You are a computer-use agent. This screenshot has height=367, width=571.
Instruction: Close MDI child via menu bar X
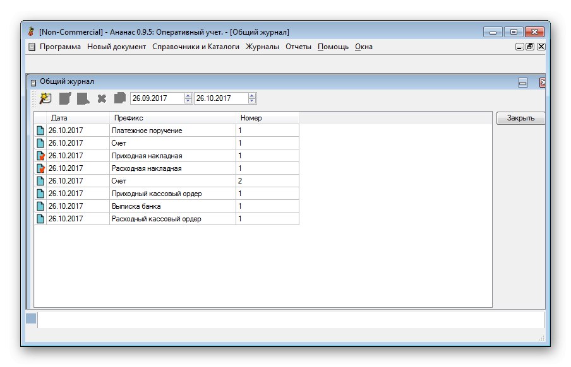[541, 47]
